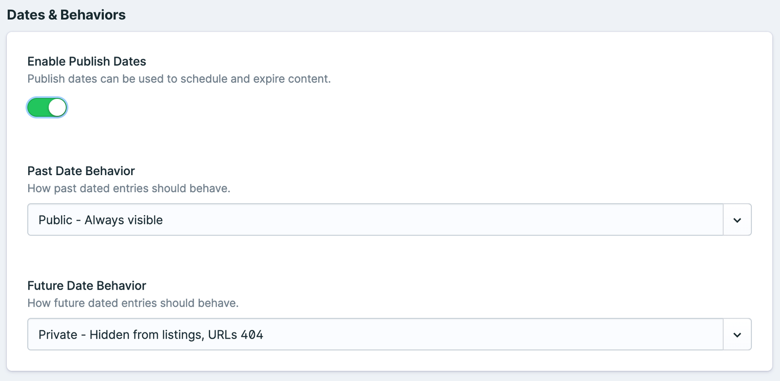Open the Past Date Behavior select box
Viewport: 780px width, 381px height.
(x=375, y=220)
